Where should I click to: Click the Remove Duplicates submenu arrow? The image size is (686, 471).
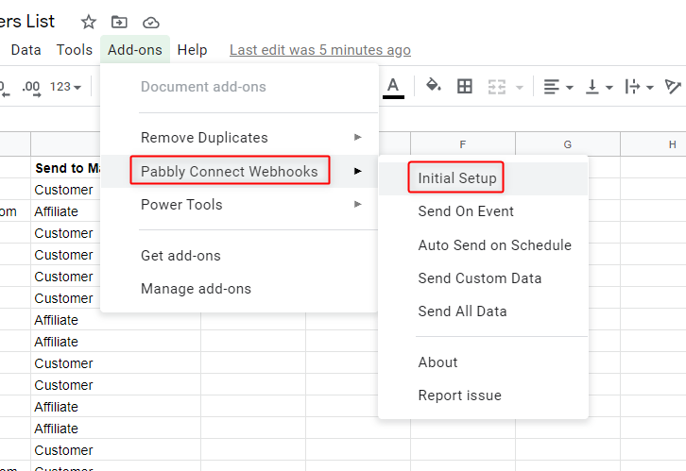tap(357, 137)
